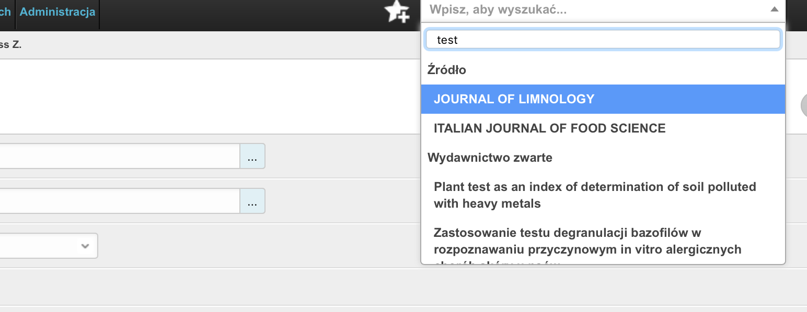Click the upper '...' lookup button
The height and width of the screenshot is (312, 807).
252,156
